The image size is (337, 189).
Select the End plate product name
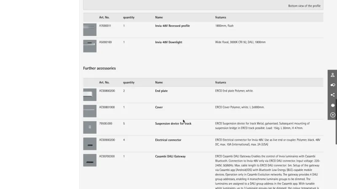pos(161,91)
